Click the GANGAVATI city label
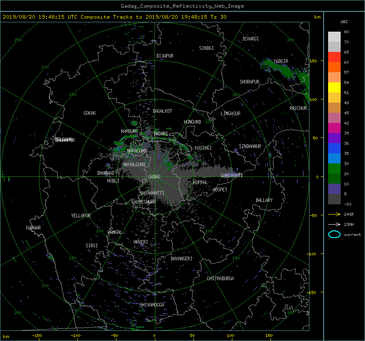This screenshot has width=365, height=341. click(x=232, y=176)
